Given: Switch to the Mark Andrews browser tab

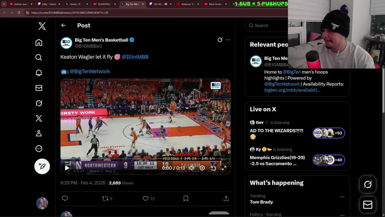Looking at the screenshot, I should click(x=215, y=4).
